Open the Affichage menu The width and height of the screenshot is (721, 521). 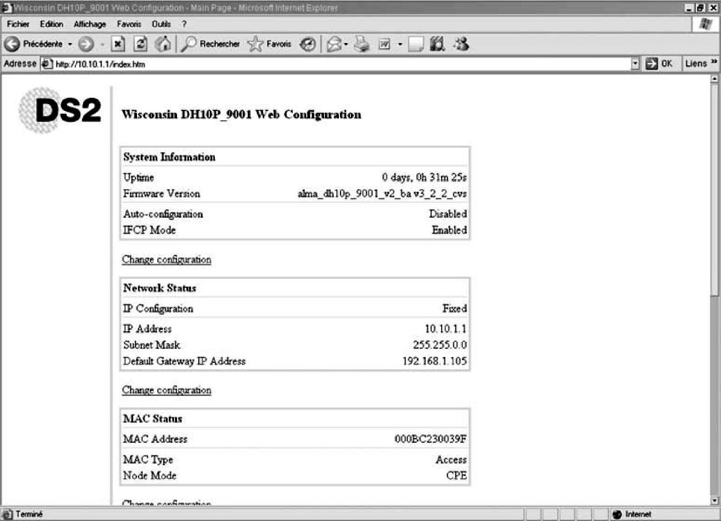[x=90, y=24]
